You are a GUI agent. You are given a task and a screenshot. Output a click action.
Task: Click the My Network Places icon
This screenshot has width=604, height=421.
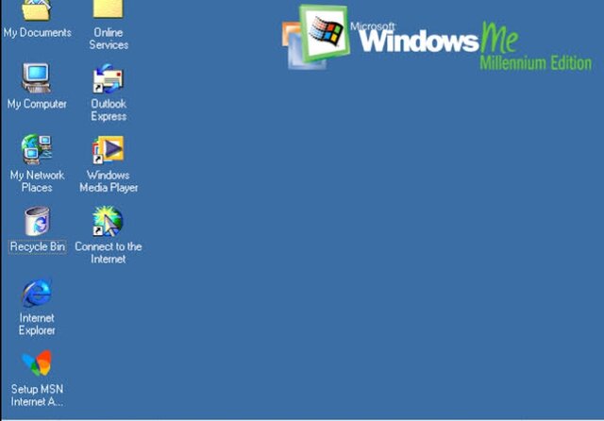point(37,149)
